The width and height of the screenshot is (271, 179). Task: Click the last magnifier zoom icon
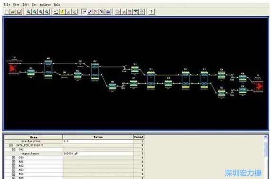pos(47,12)
